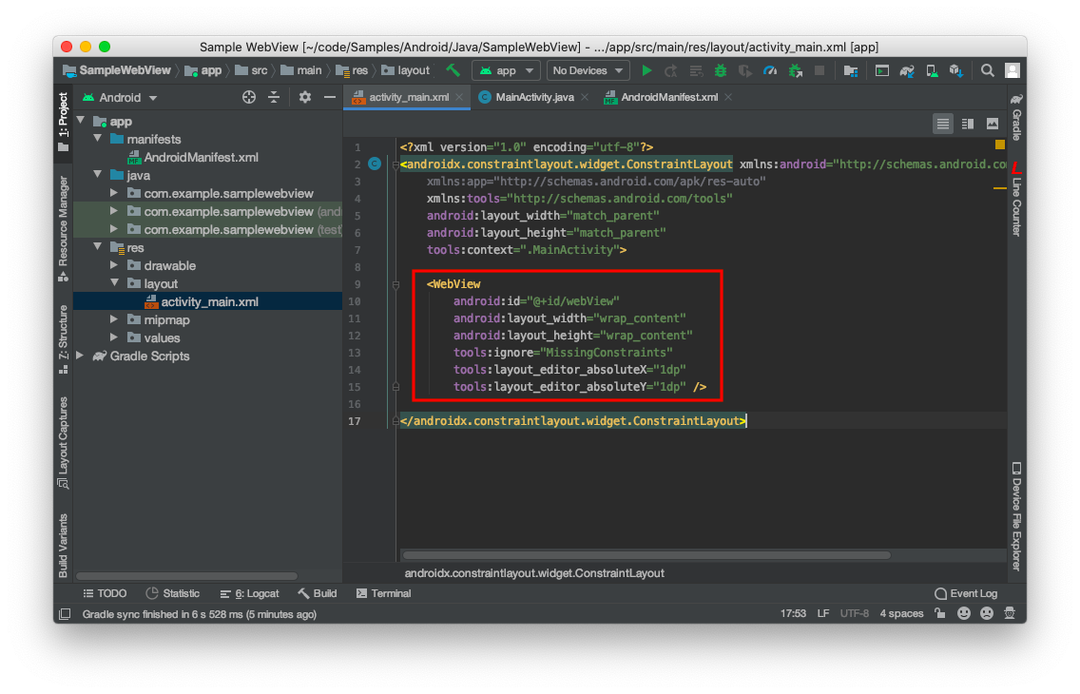Click the LF line separator setting
1080x694 pixels.
823,613
